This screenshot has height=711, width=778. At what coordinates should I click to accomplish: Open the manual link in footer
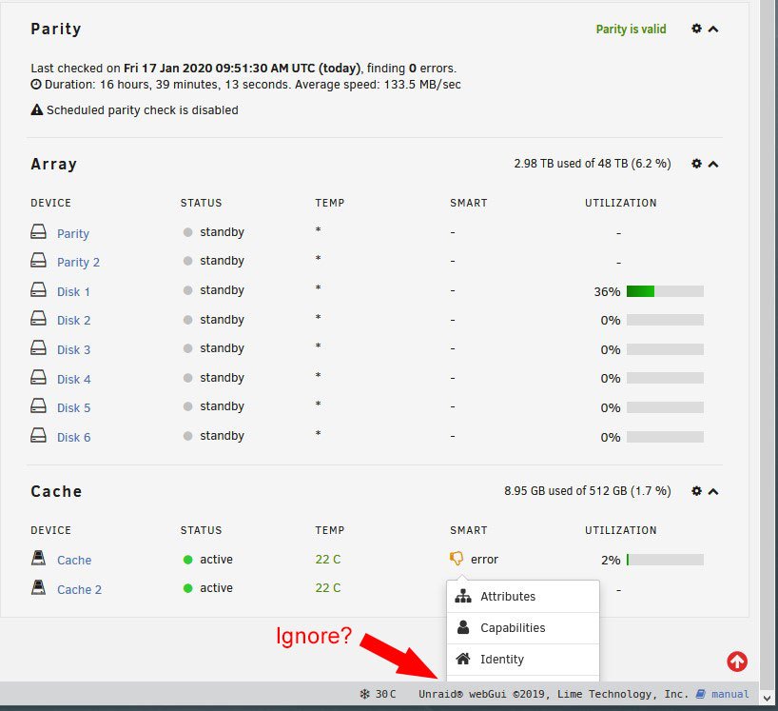[x=729, y=694]
